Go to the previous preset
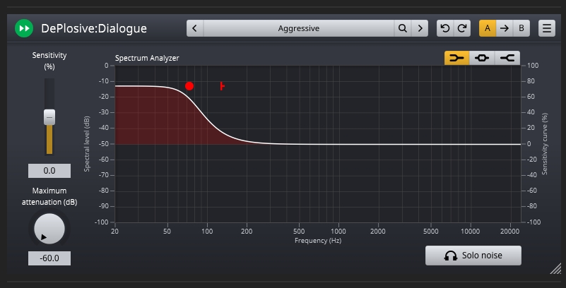566x288 pixels. click(195, 28)
